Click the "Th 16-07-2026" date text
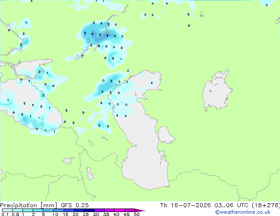Viewport: 280px width, 216px height. 185,205
